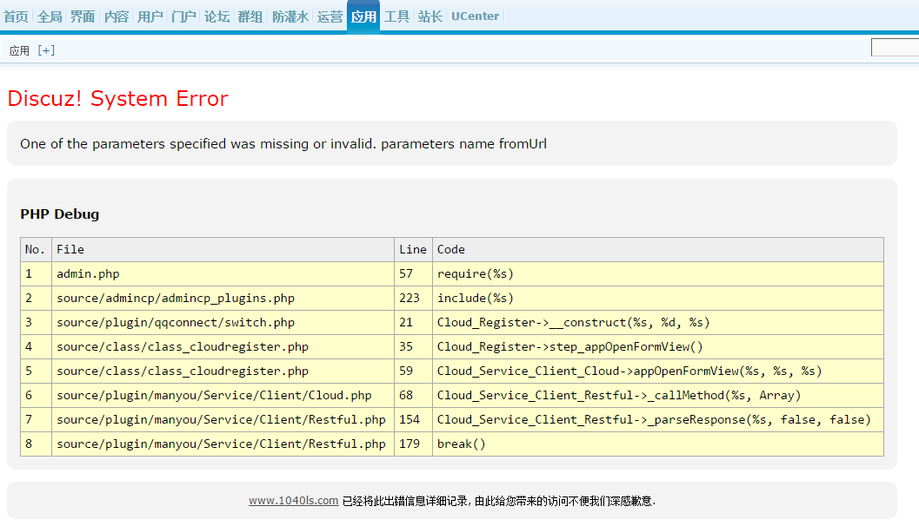
Task: Select Restful.php file cell in row 7
Action: pos(223,419)
